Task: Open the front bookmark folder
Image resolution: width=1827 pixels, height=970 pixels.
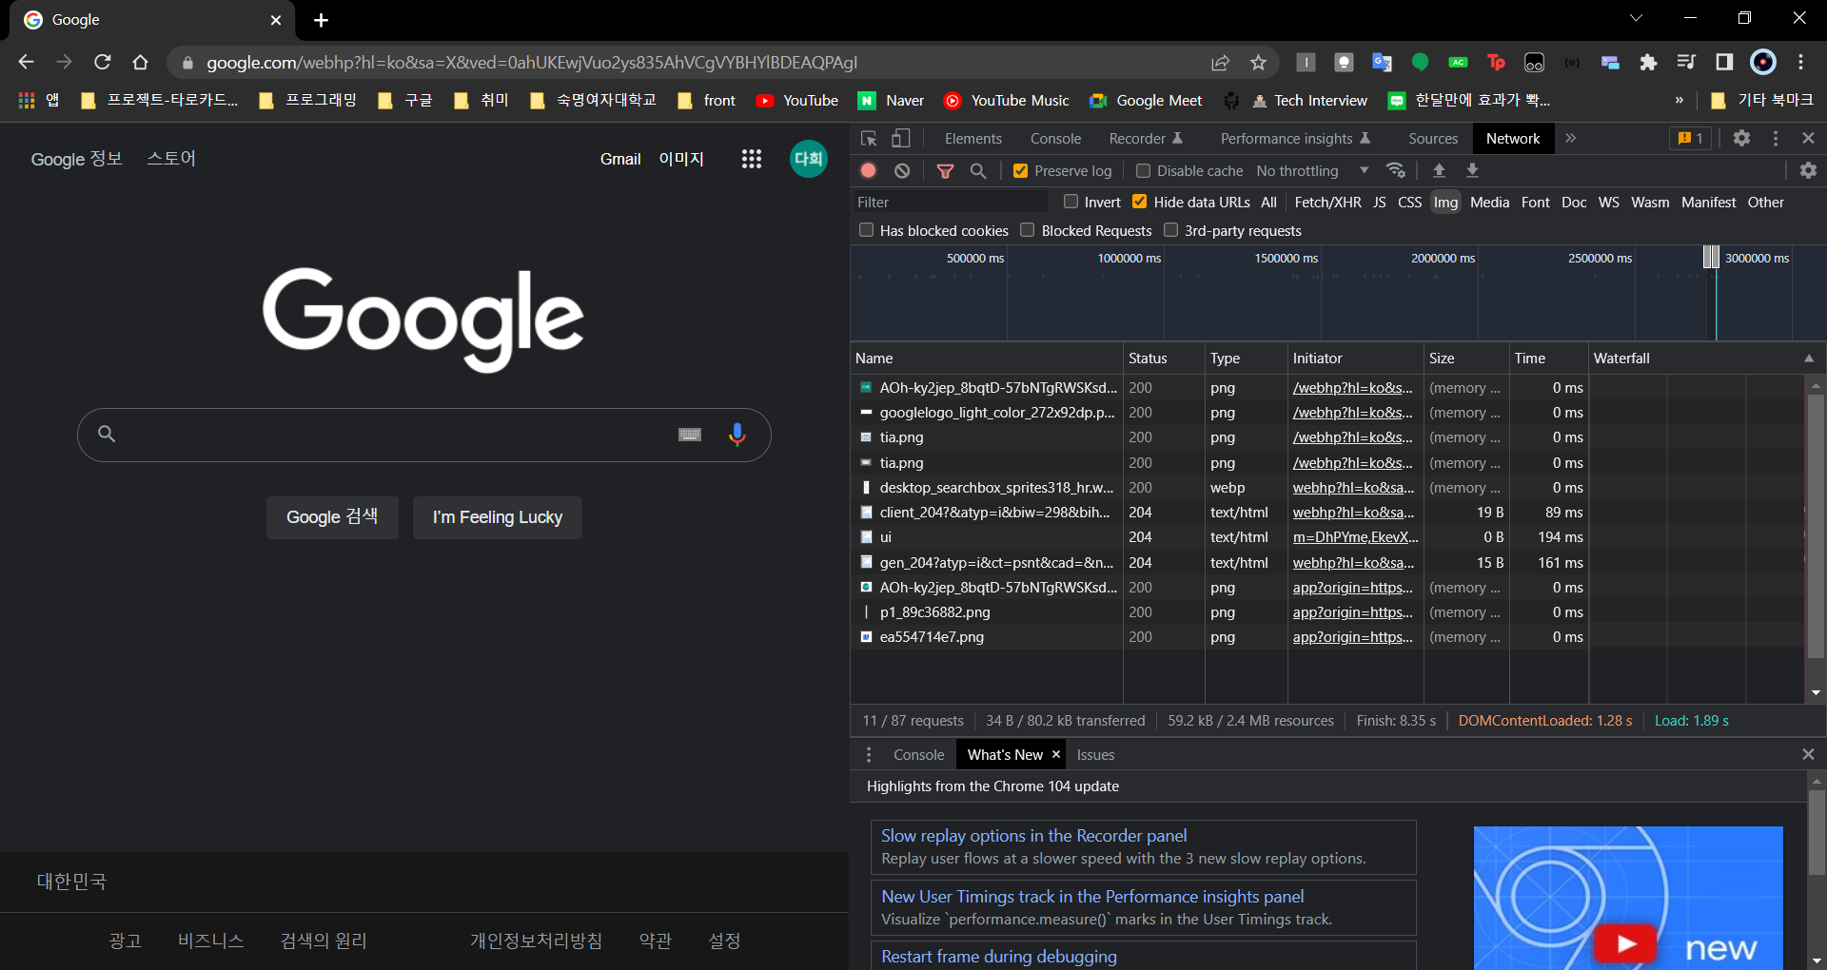Action: (706, 100)
